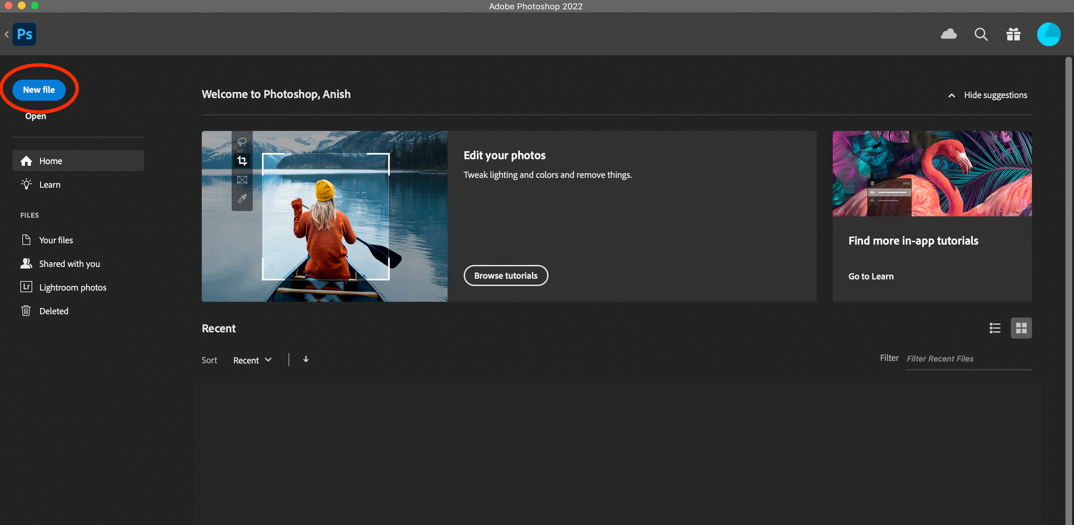Open the What's New gift icon
This screenshot has height=525, width=1074.
pos(1013,34)
